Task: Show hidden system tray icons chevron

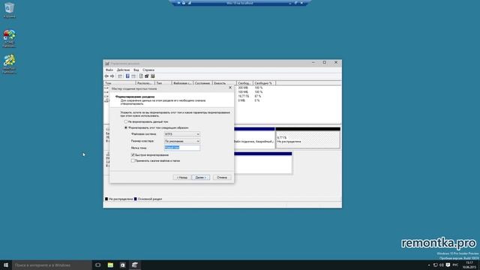Action: coord(428,265)
